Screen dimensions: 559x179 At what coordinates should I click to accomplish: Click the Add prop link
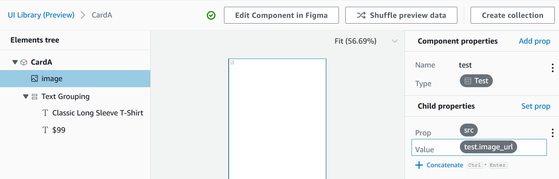tap(534, 41)
